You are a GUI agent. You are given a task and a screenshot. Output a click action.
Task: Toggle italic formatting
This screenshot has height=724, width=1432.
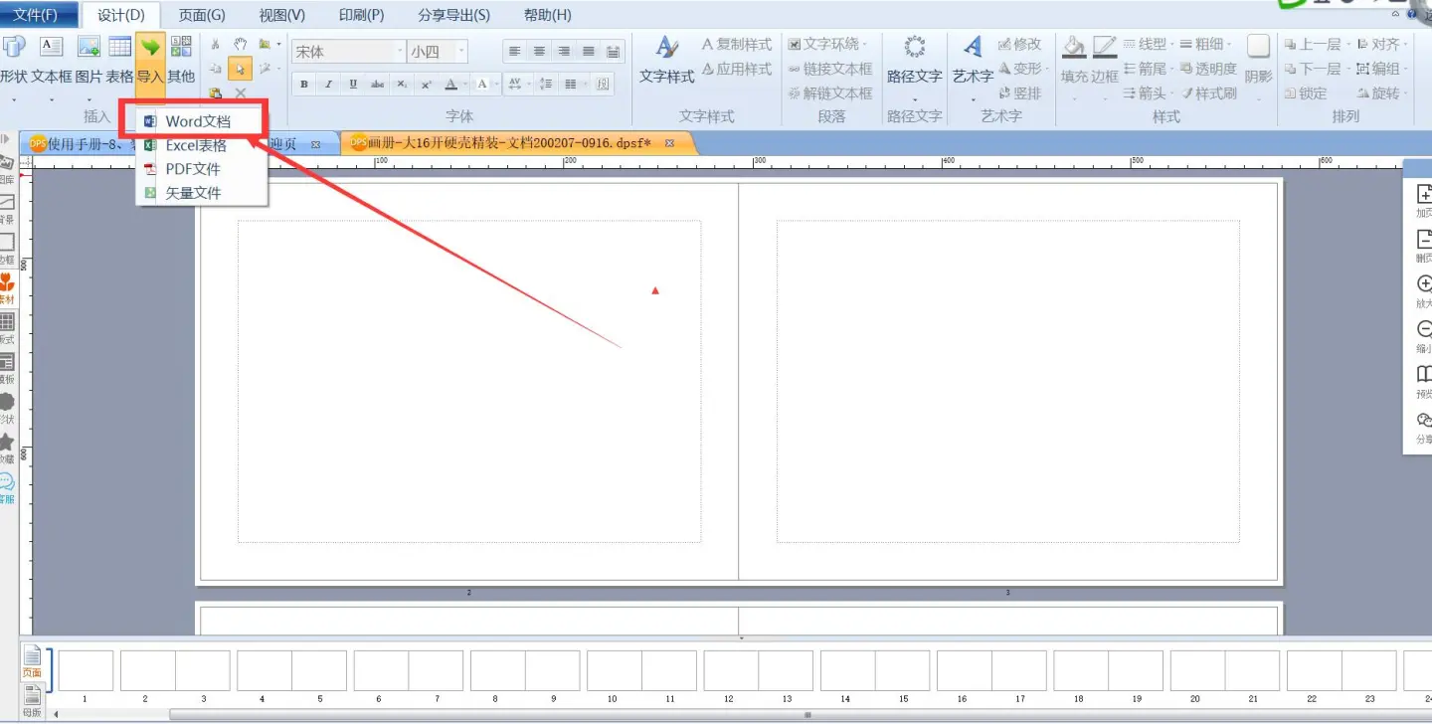pyautogui.click(x=328, y=85)
